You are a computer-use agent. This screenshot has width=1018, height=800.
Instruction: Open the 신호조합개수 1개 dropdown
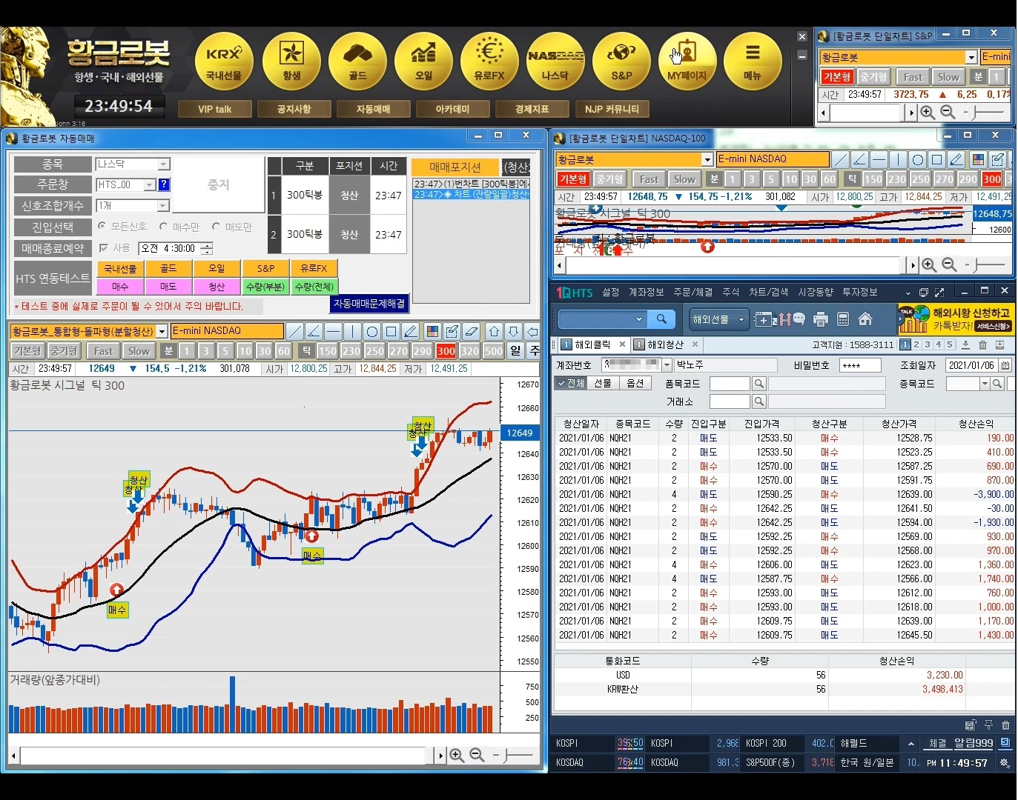(x=164, y=205)
